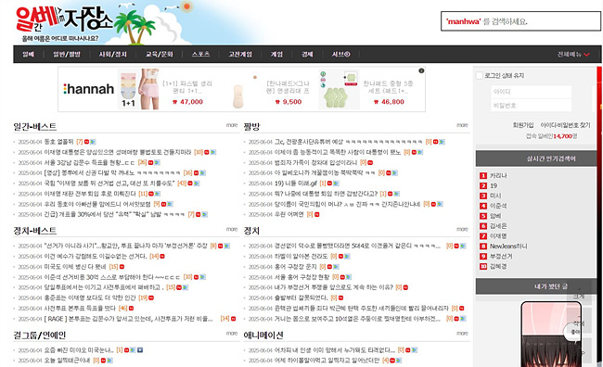This screenshot has height=367, width=603.
Task: Open the ad info icon on the hannah banner
Action: pyautogui.click(x=421, y=70)
